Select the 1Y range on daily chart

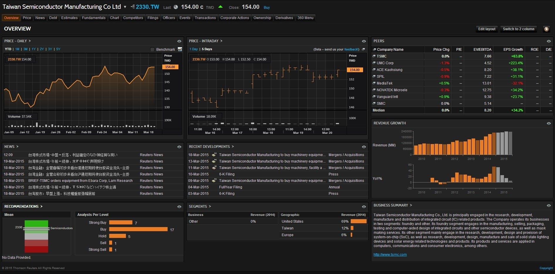point(33,49)
